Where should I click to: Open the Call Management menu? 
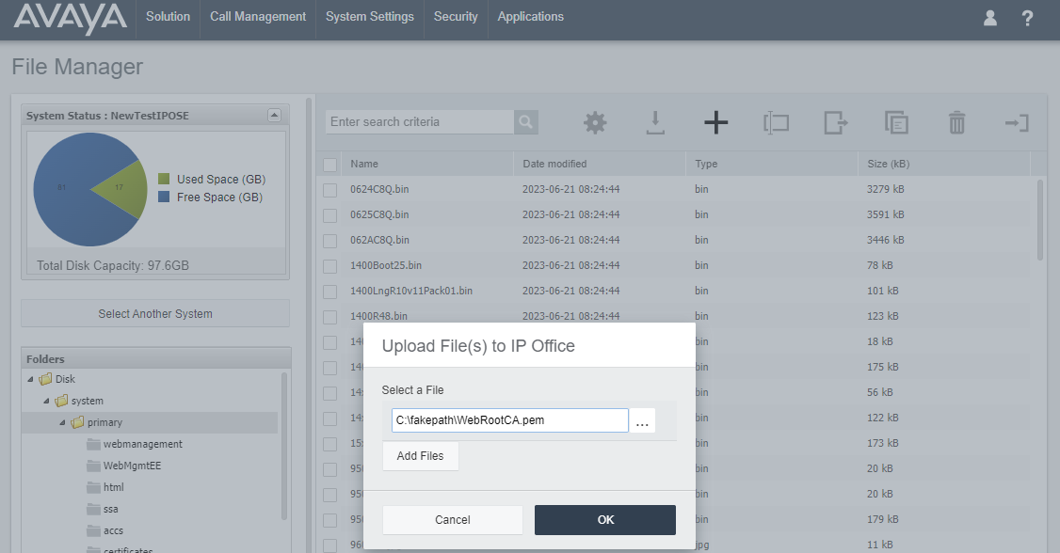click(x=258, y=16)
